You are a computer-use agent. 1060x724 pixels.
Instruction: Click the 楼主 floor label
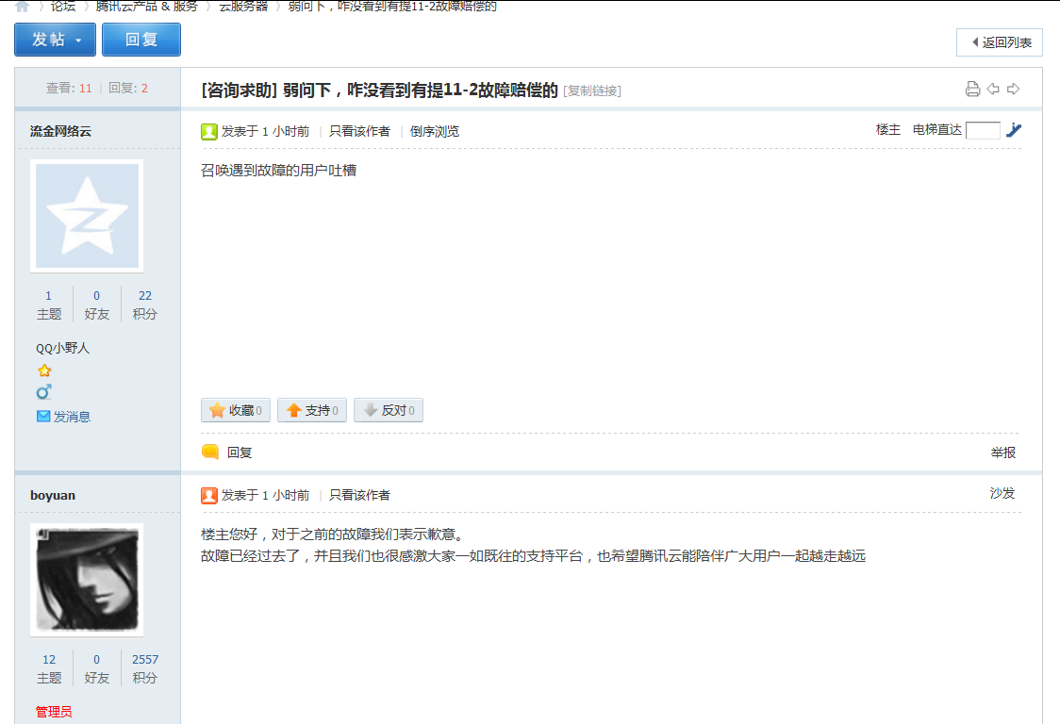click(888, 129)
